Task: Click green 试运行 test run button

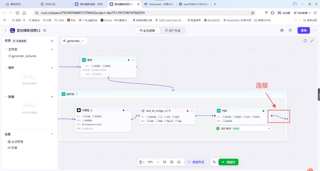Action: click(x=228, y=162)
